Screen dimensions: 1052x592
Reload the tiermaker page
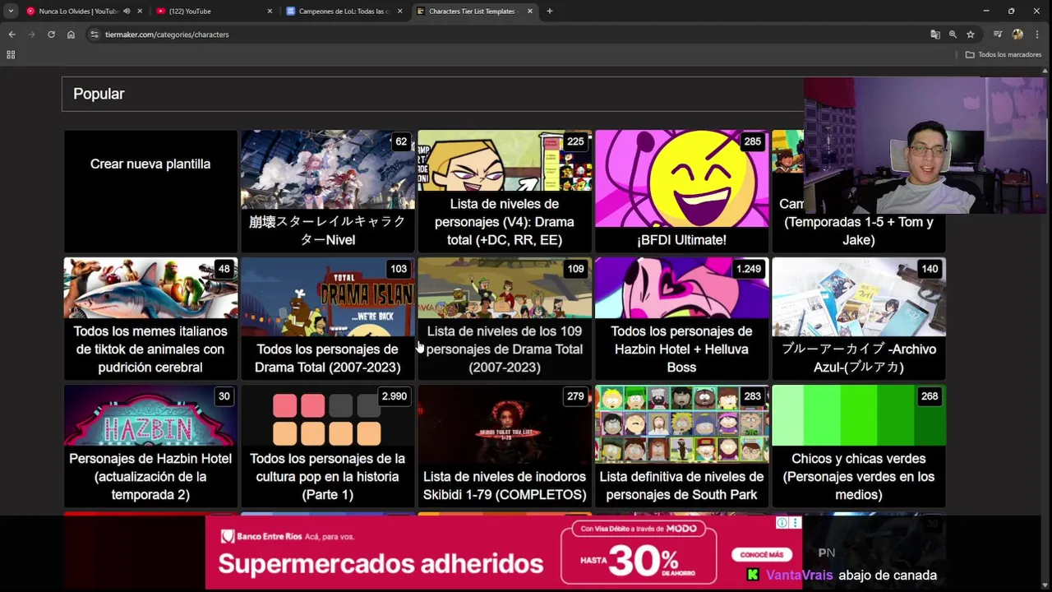pyautogui.click(x=51, y=35)
